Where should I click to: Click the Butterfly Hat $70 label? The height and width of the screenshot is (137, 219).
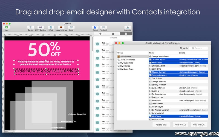coord(58,128)
